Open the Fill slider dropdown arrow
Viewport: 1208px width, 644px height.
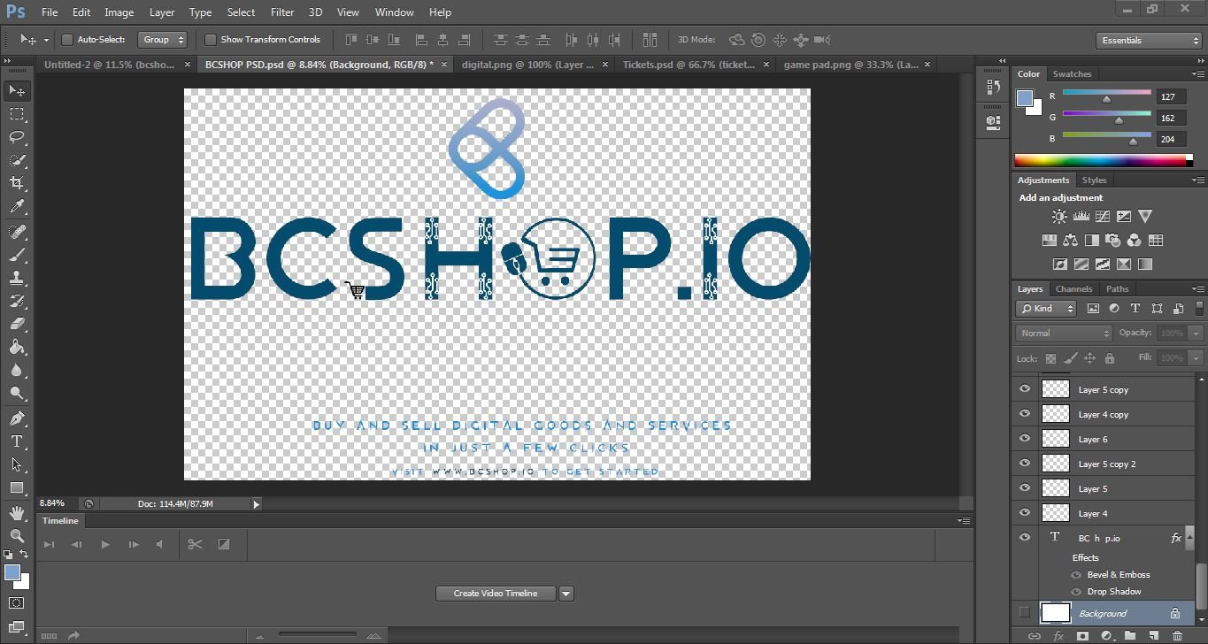tap(1196, 358)
